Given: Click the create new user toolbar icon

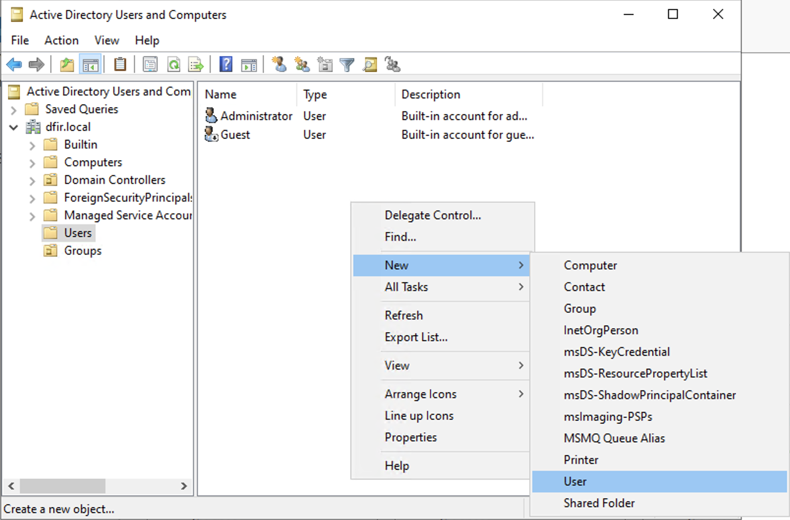Looking at the screenshot, I should pyautogui.click(x=279, y=64).
